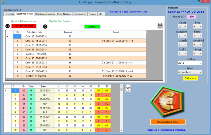Image resolution: width=211 pixels, height=135 pixels.
Task: Click 'Conc: 43 *** 24-10-2014' settings label
Action: (x=186, y=12)
